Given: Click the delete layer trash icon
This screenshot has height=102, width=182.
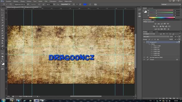Looking at the screenshot, I should coord(177,98).
